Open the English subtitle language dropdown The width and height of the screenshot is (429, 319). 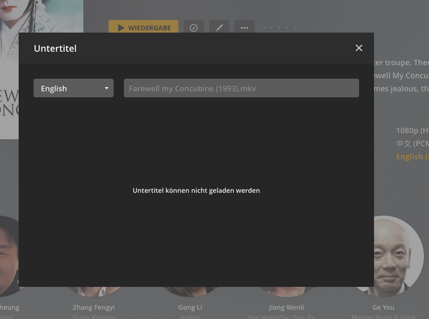pyautogui.click(x=73, y=88)
